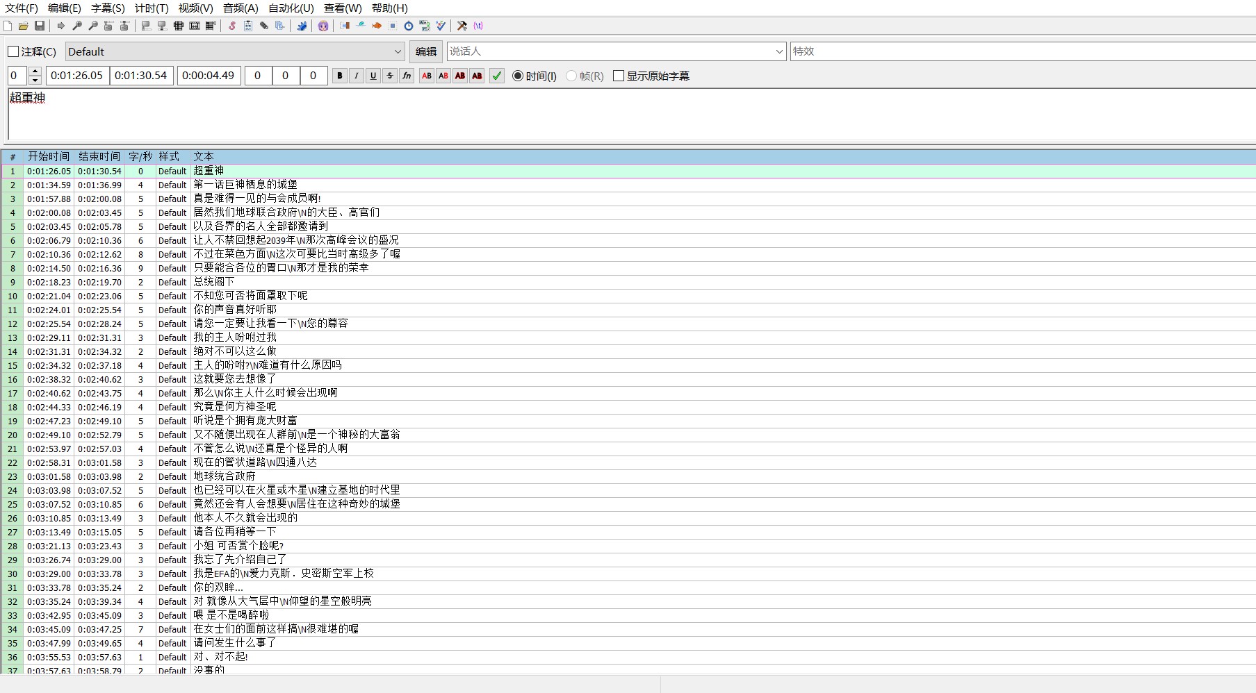Increase layer number with up stepper
This screenshot has height=693, width=1256.
[x=35, y=71]
